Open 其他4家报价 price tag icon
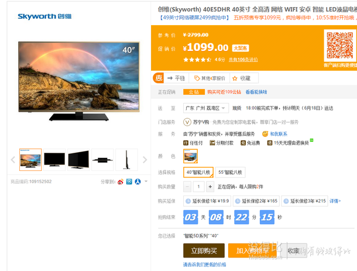 pyautogui.click(x=197, y=78)
